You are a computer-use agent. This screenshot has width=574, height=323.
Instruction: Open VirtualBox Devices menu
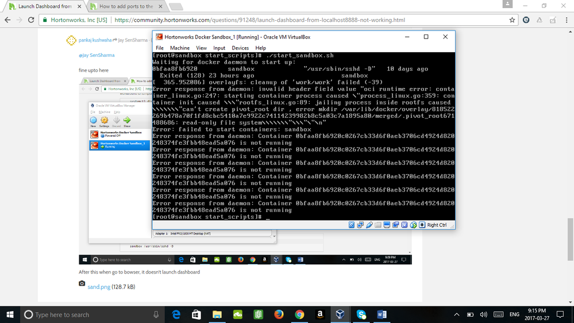click(x=240, y=48)
